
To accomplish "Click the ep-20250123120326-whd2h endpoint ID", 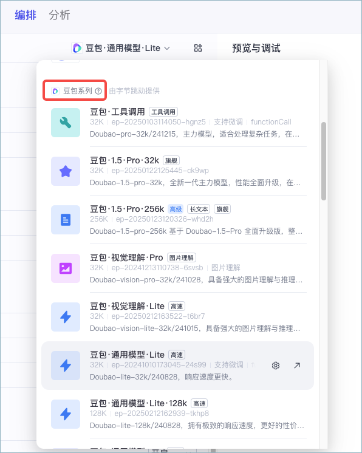I will [x=165, y=219].
